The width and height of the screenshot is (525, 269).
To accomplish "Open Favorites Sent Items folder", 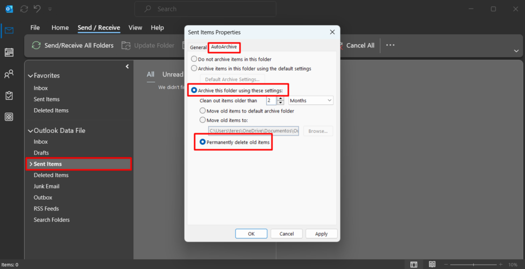I will [47, 99].
